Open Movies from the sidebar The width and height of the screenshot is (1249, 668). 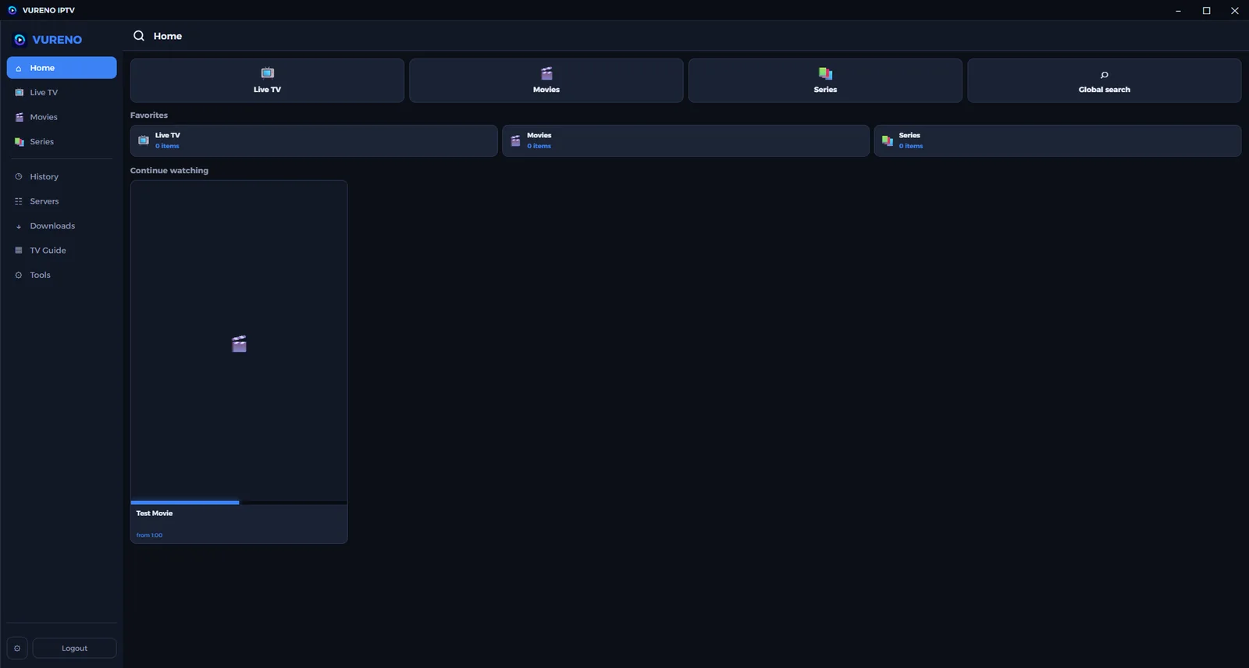62,117
